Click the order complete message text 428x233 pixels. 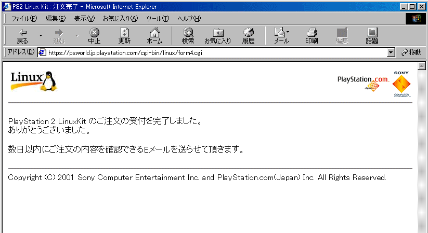(105, 121)
